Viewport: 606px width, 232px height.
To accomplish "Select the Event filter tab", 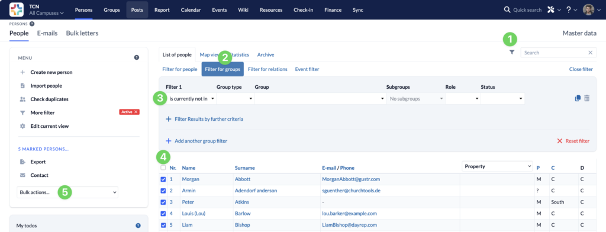I will (307, 69).
